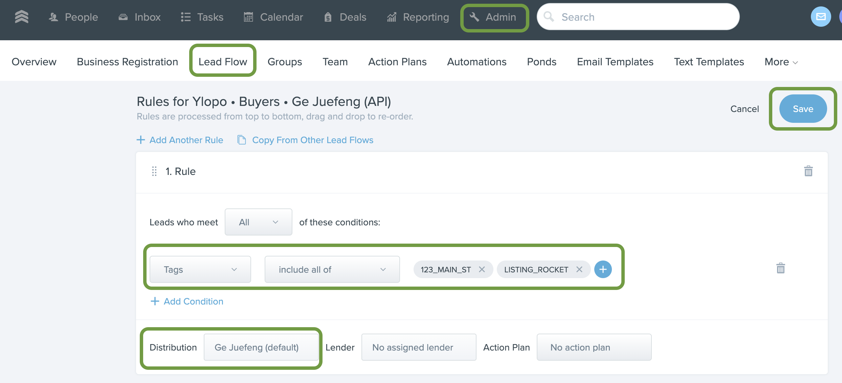The image size is (842, 383).
Task: Click the magnifying glass search icon
Action: point(549,17)
